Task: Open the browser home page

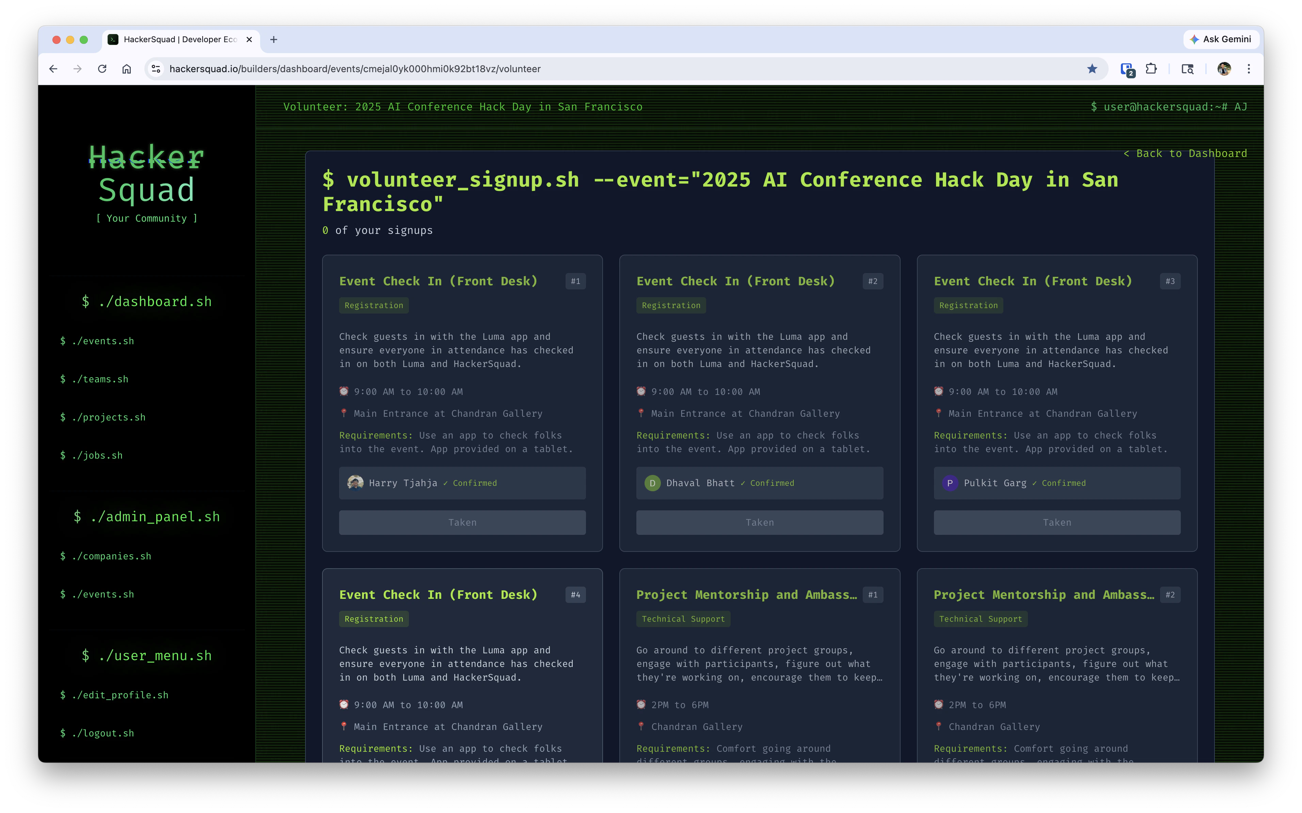Action: pos(127,69)
